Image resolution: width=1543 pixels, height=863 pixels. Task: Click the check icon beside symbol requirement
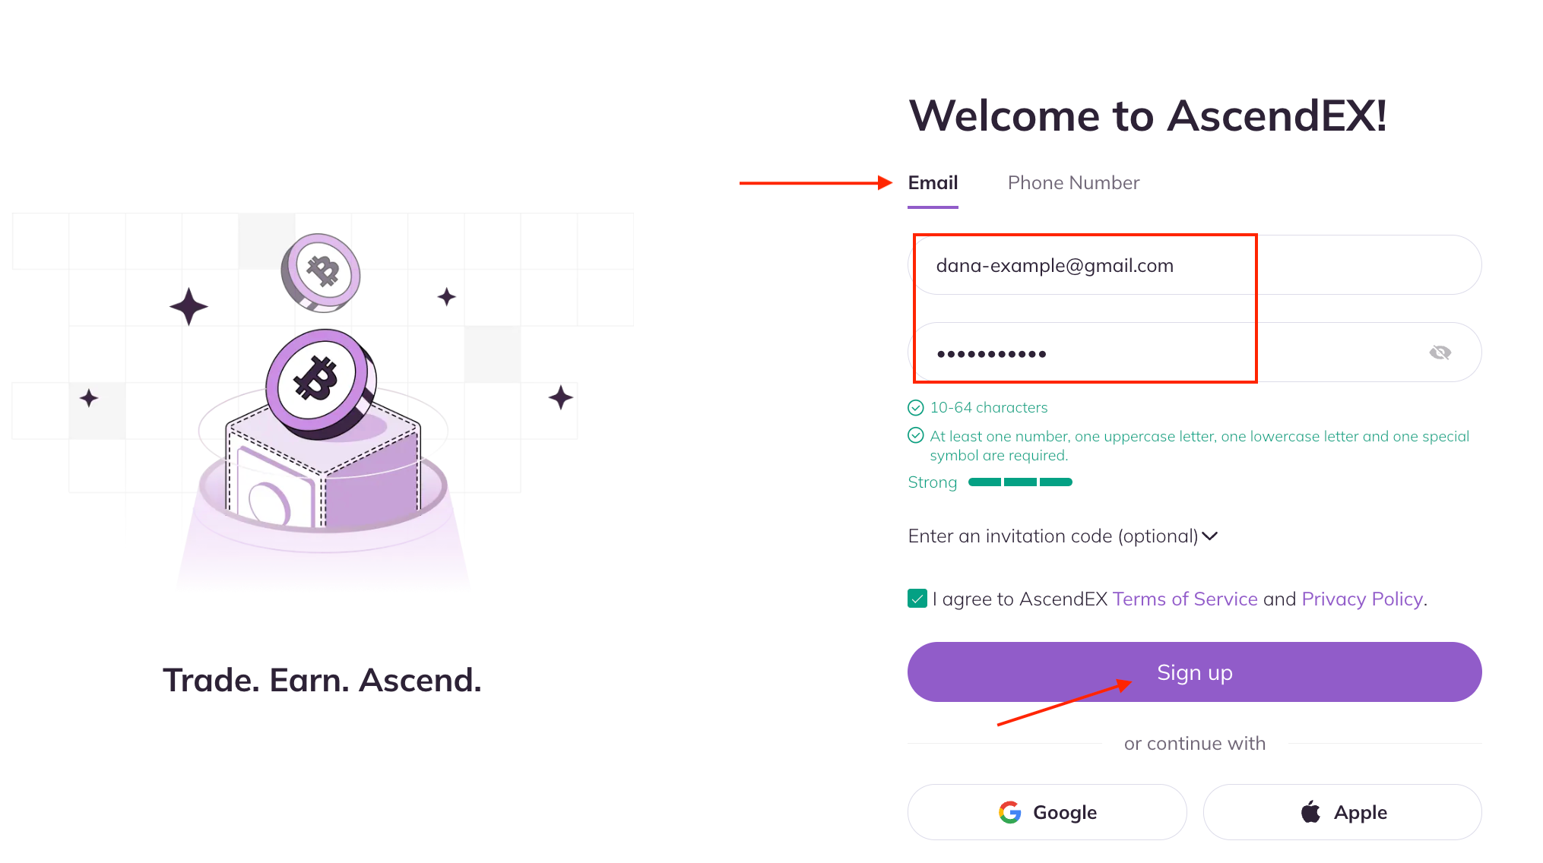point(916,436)
